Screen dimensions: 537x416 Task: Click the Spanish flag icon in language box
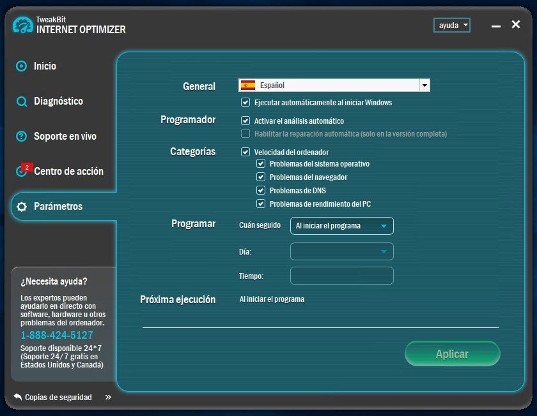pos(248,85)
